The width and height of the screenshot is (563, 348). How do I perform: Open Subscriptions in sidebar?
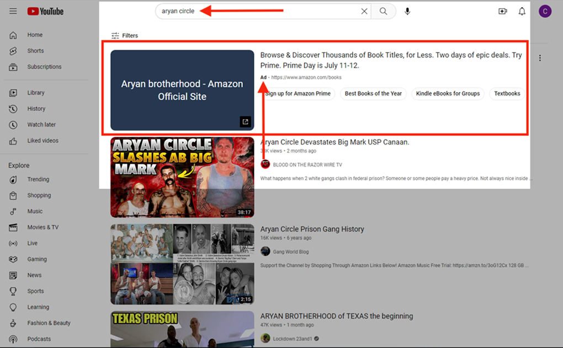pos(44,67)
